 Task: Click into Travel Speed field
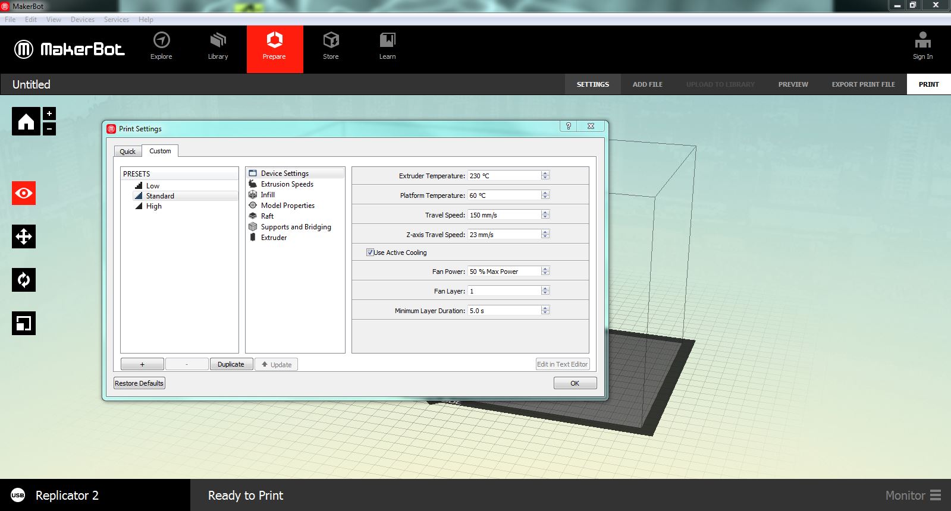[x=504, y=215]
